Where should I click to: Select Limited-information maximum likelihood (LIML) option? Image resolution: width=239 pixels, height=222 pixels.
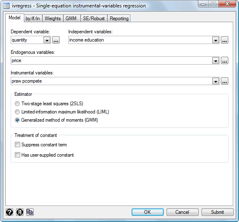62,112
